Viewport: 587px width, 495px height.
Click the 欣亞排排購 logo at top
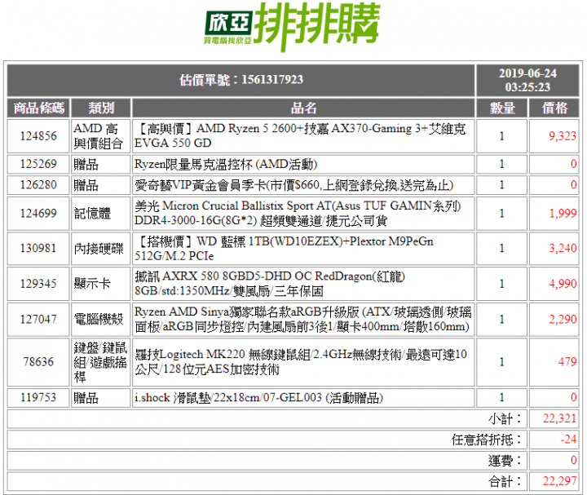tap(293, 26)
